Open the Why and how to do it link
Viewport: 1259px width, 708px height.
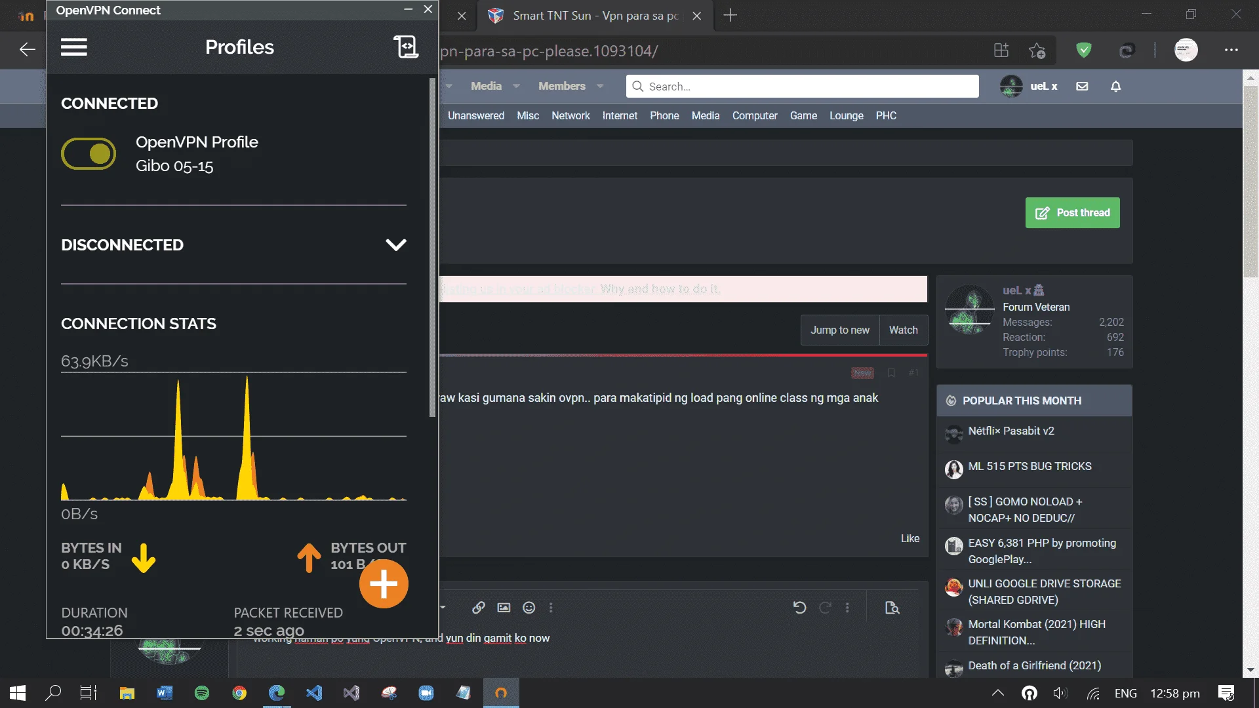point(660,289)
